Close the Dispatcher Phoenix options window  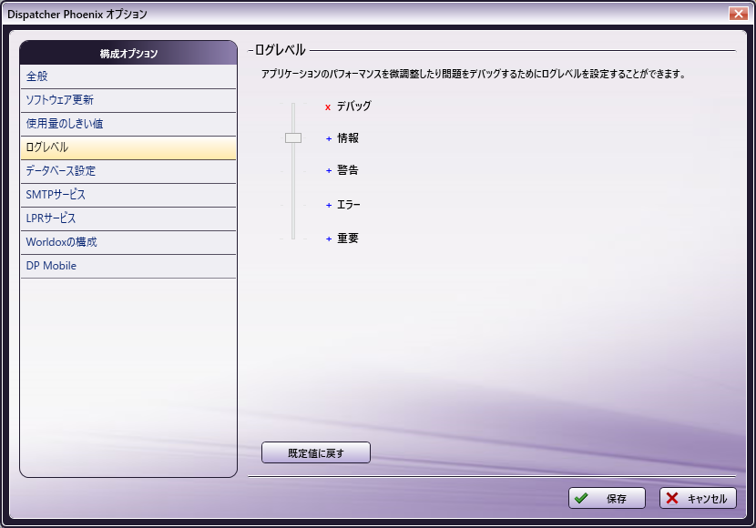738,14
